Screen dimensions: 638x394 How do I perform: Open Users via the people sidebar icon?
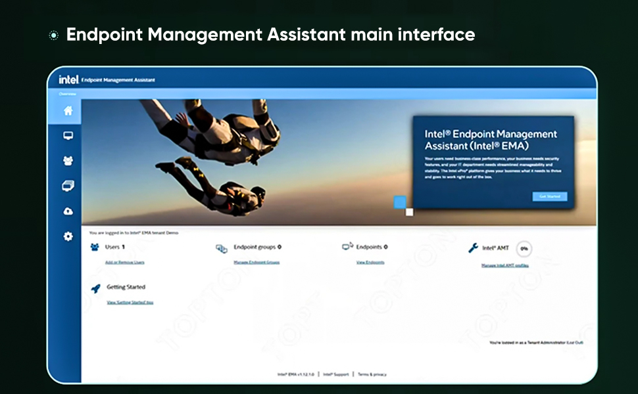click(x=68, y=161)
